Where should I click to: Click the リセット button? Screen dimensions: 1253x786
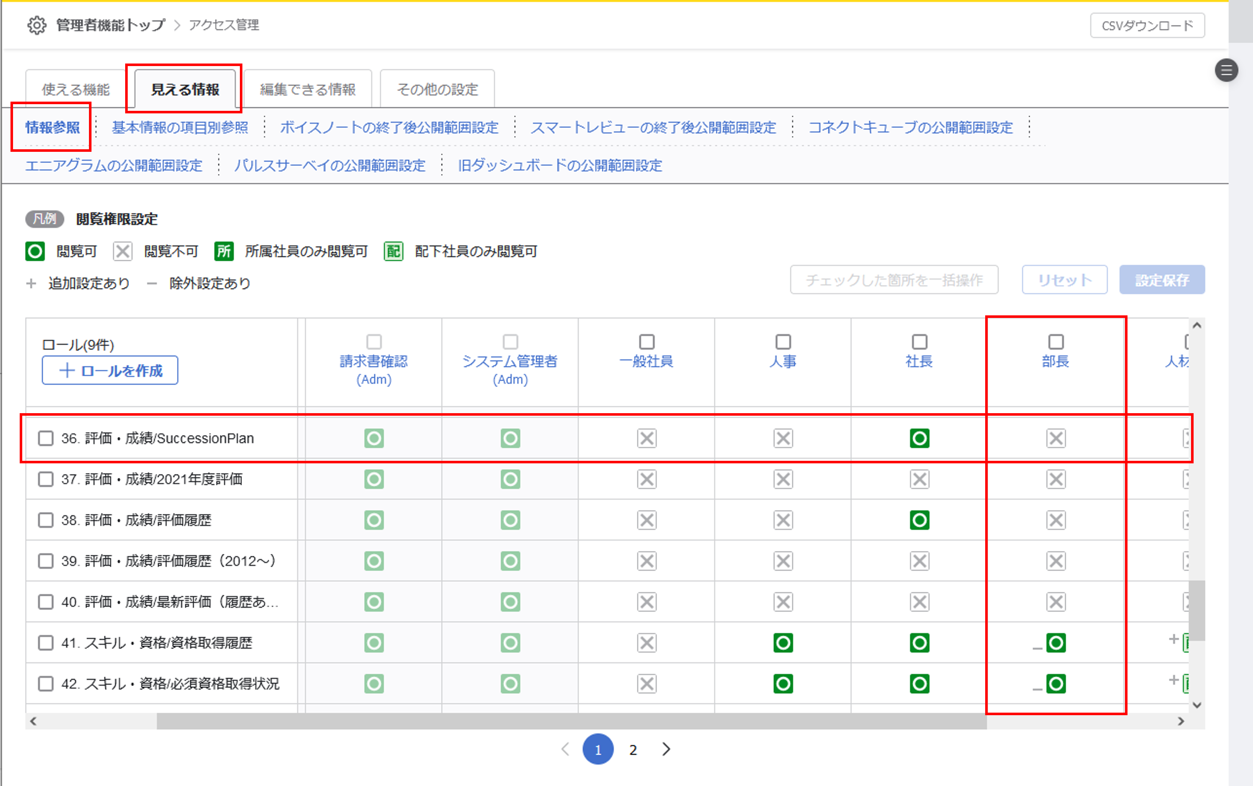tap(1064, 280)
